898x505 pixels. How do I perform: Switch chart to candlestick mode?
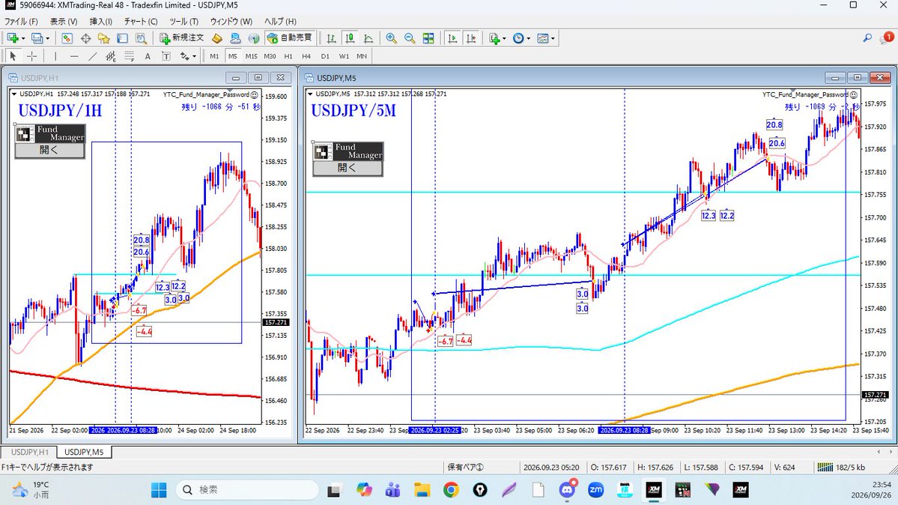(x=349, y=38)
